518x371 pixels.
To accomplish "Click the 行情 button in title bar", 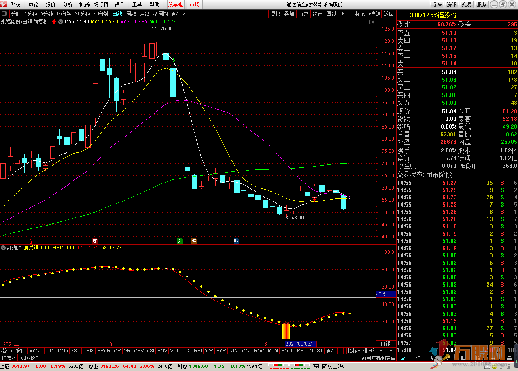I will [x=437, y=4].
